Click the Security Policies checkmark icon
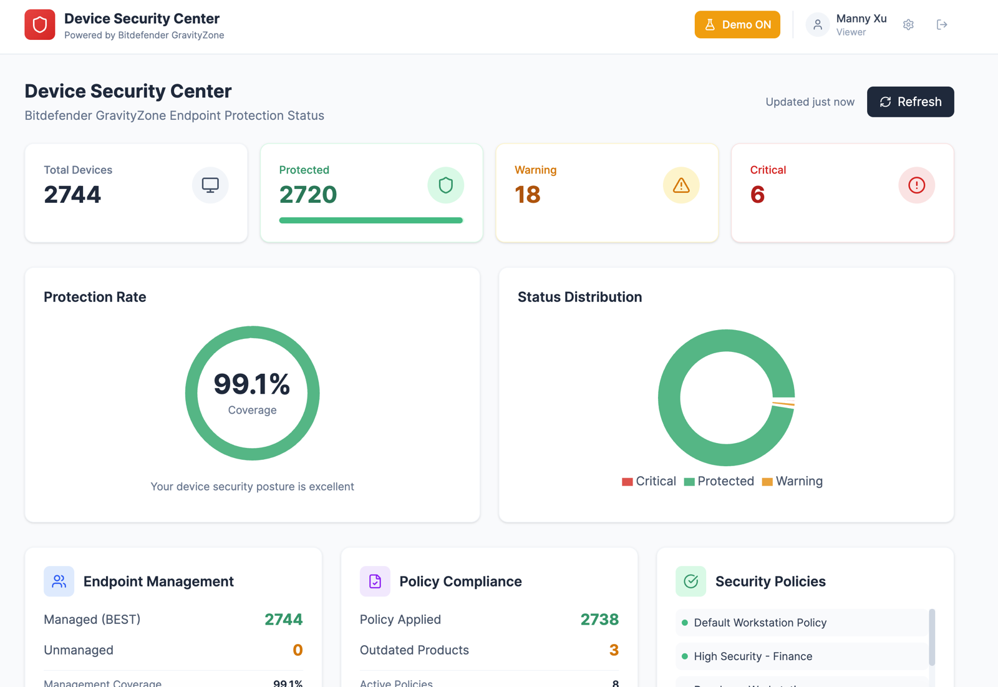Screen dimensions: 998x687 click(691, 581)
